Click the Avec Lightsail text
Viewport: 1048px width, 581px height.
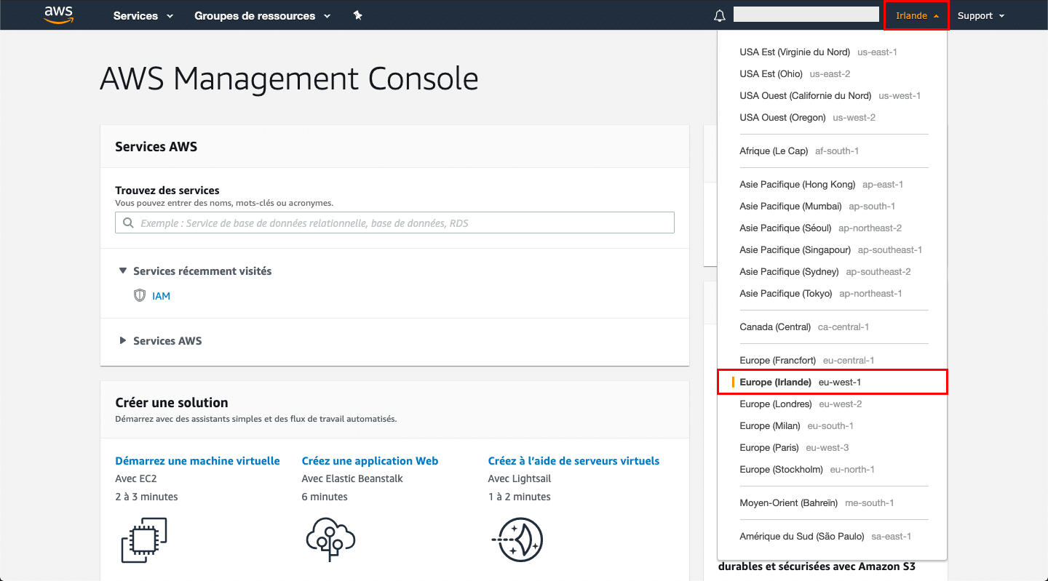[520, 478]
